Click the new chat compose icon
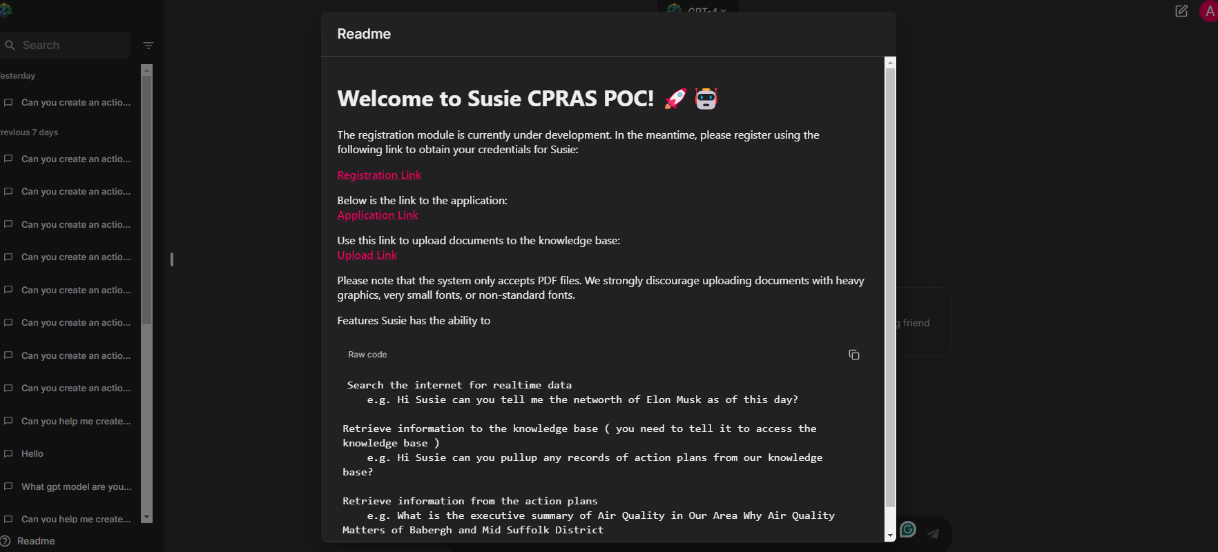 click(x=1181, y=11)
